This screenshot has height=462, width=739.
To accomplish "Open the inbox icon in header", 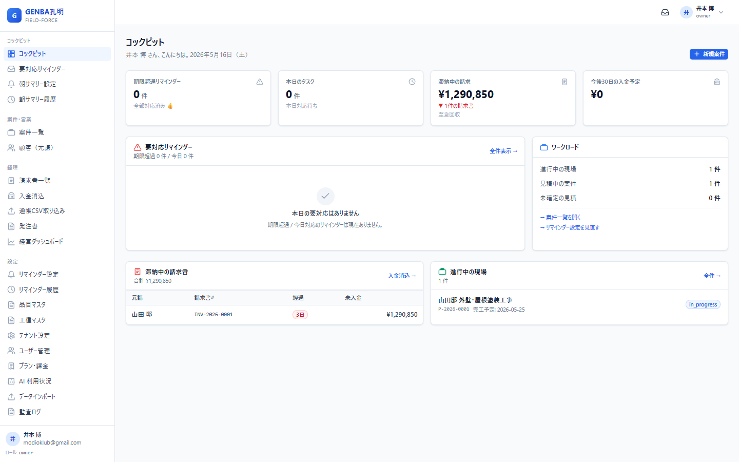I will tap(665, 12).
